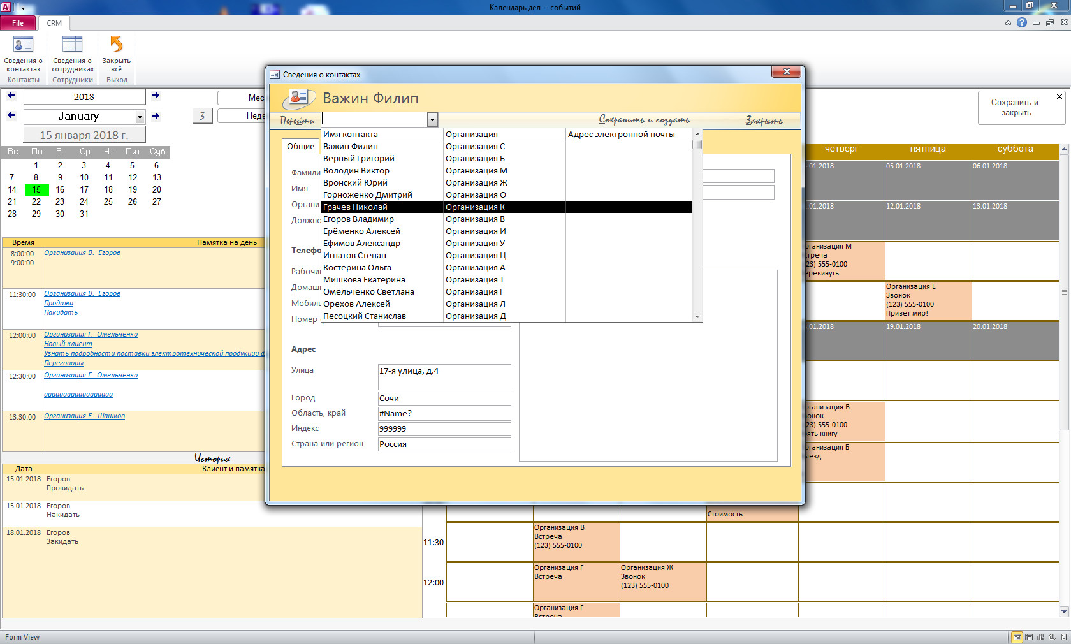The height and width of the screenshot is (644, 1071).
Task: Open Сведения о контактах from ribbon
Action: click(x=24, y=54)
